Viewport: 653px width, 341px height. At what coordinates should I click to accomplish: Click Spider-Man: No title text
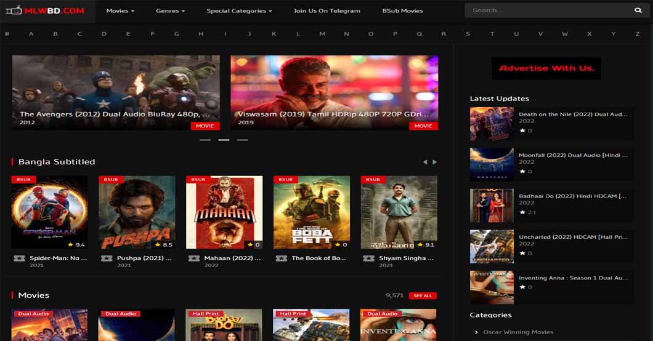click(59, 259)
